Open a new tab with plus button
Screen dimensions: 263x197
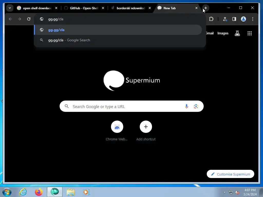pyautogui.click(x=206, y=8)
